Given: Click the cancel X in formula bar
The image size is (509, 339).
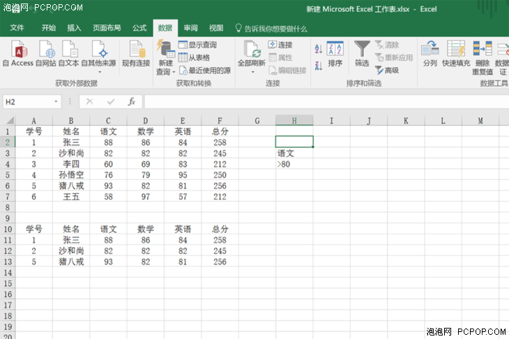Looking at the screenshot, I should (90, 102).
